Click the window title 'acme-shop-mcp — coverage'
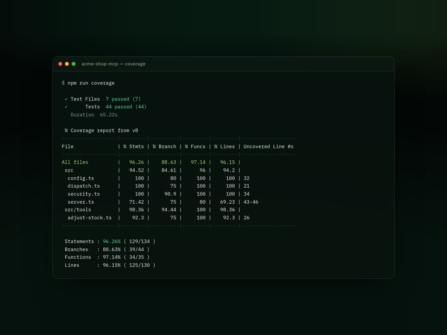Viewport: 447px width, 335px height. pyautogui.click(x=114, y=64)
